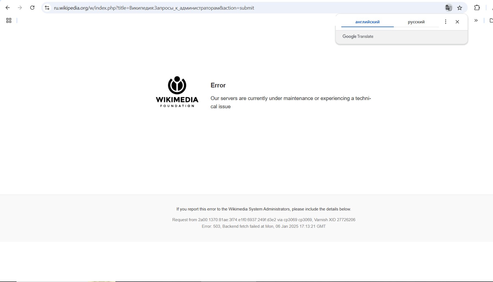Close the Google Translate popup

[x=457, y=22]
